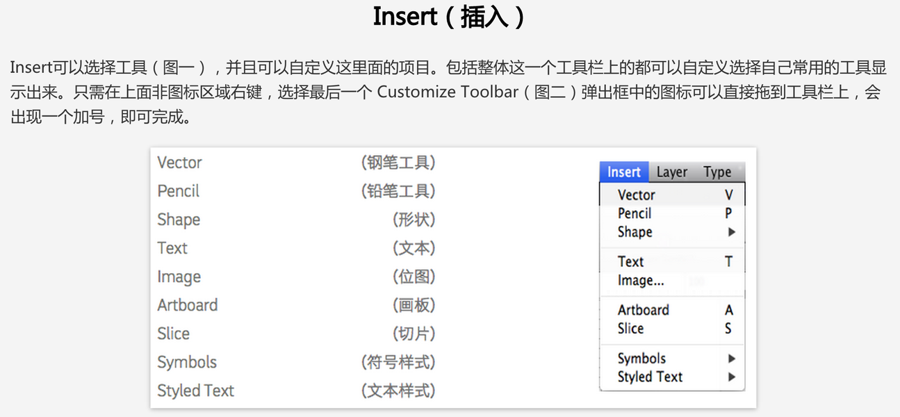900x417 pixels.
Task: Select Symbols in the Insert dropdown menu
Action: (641, 359)
